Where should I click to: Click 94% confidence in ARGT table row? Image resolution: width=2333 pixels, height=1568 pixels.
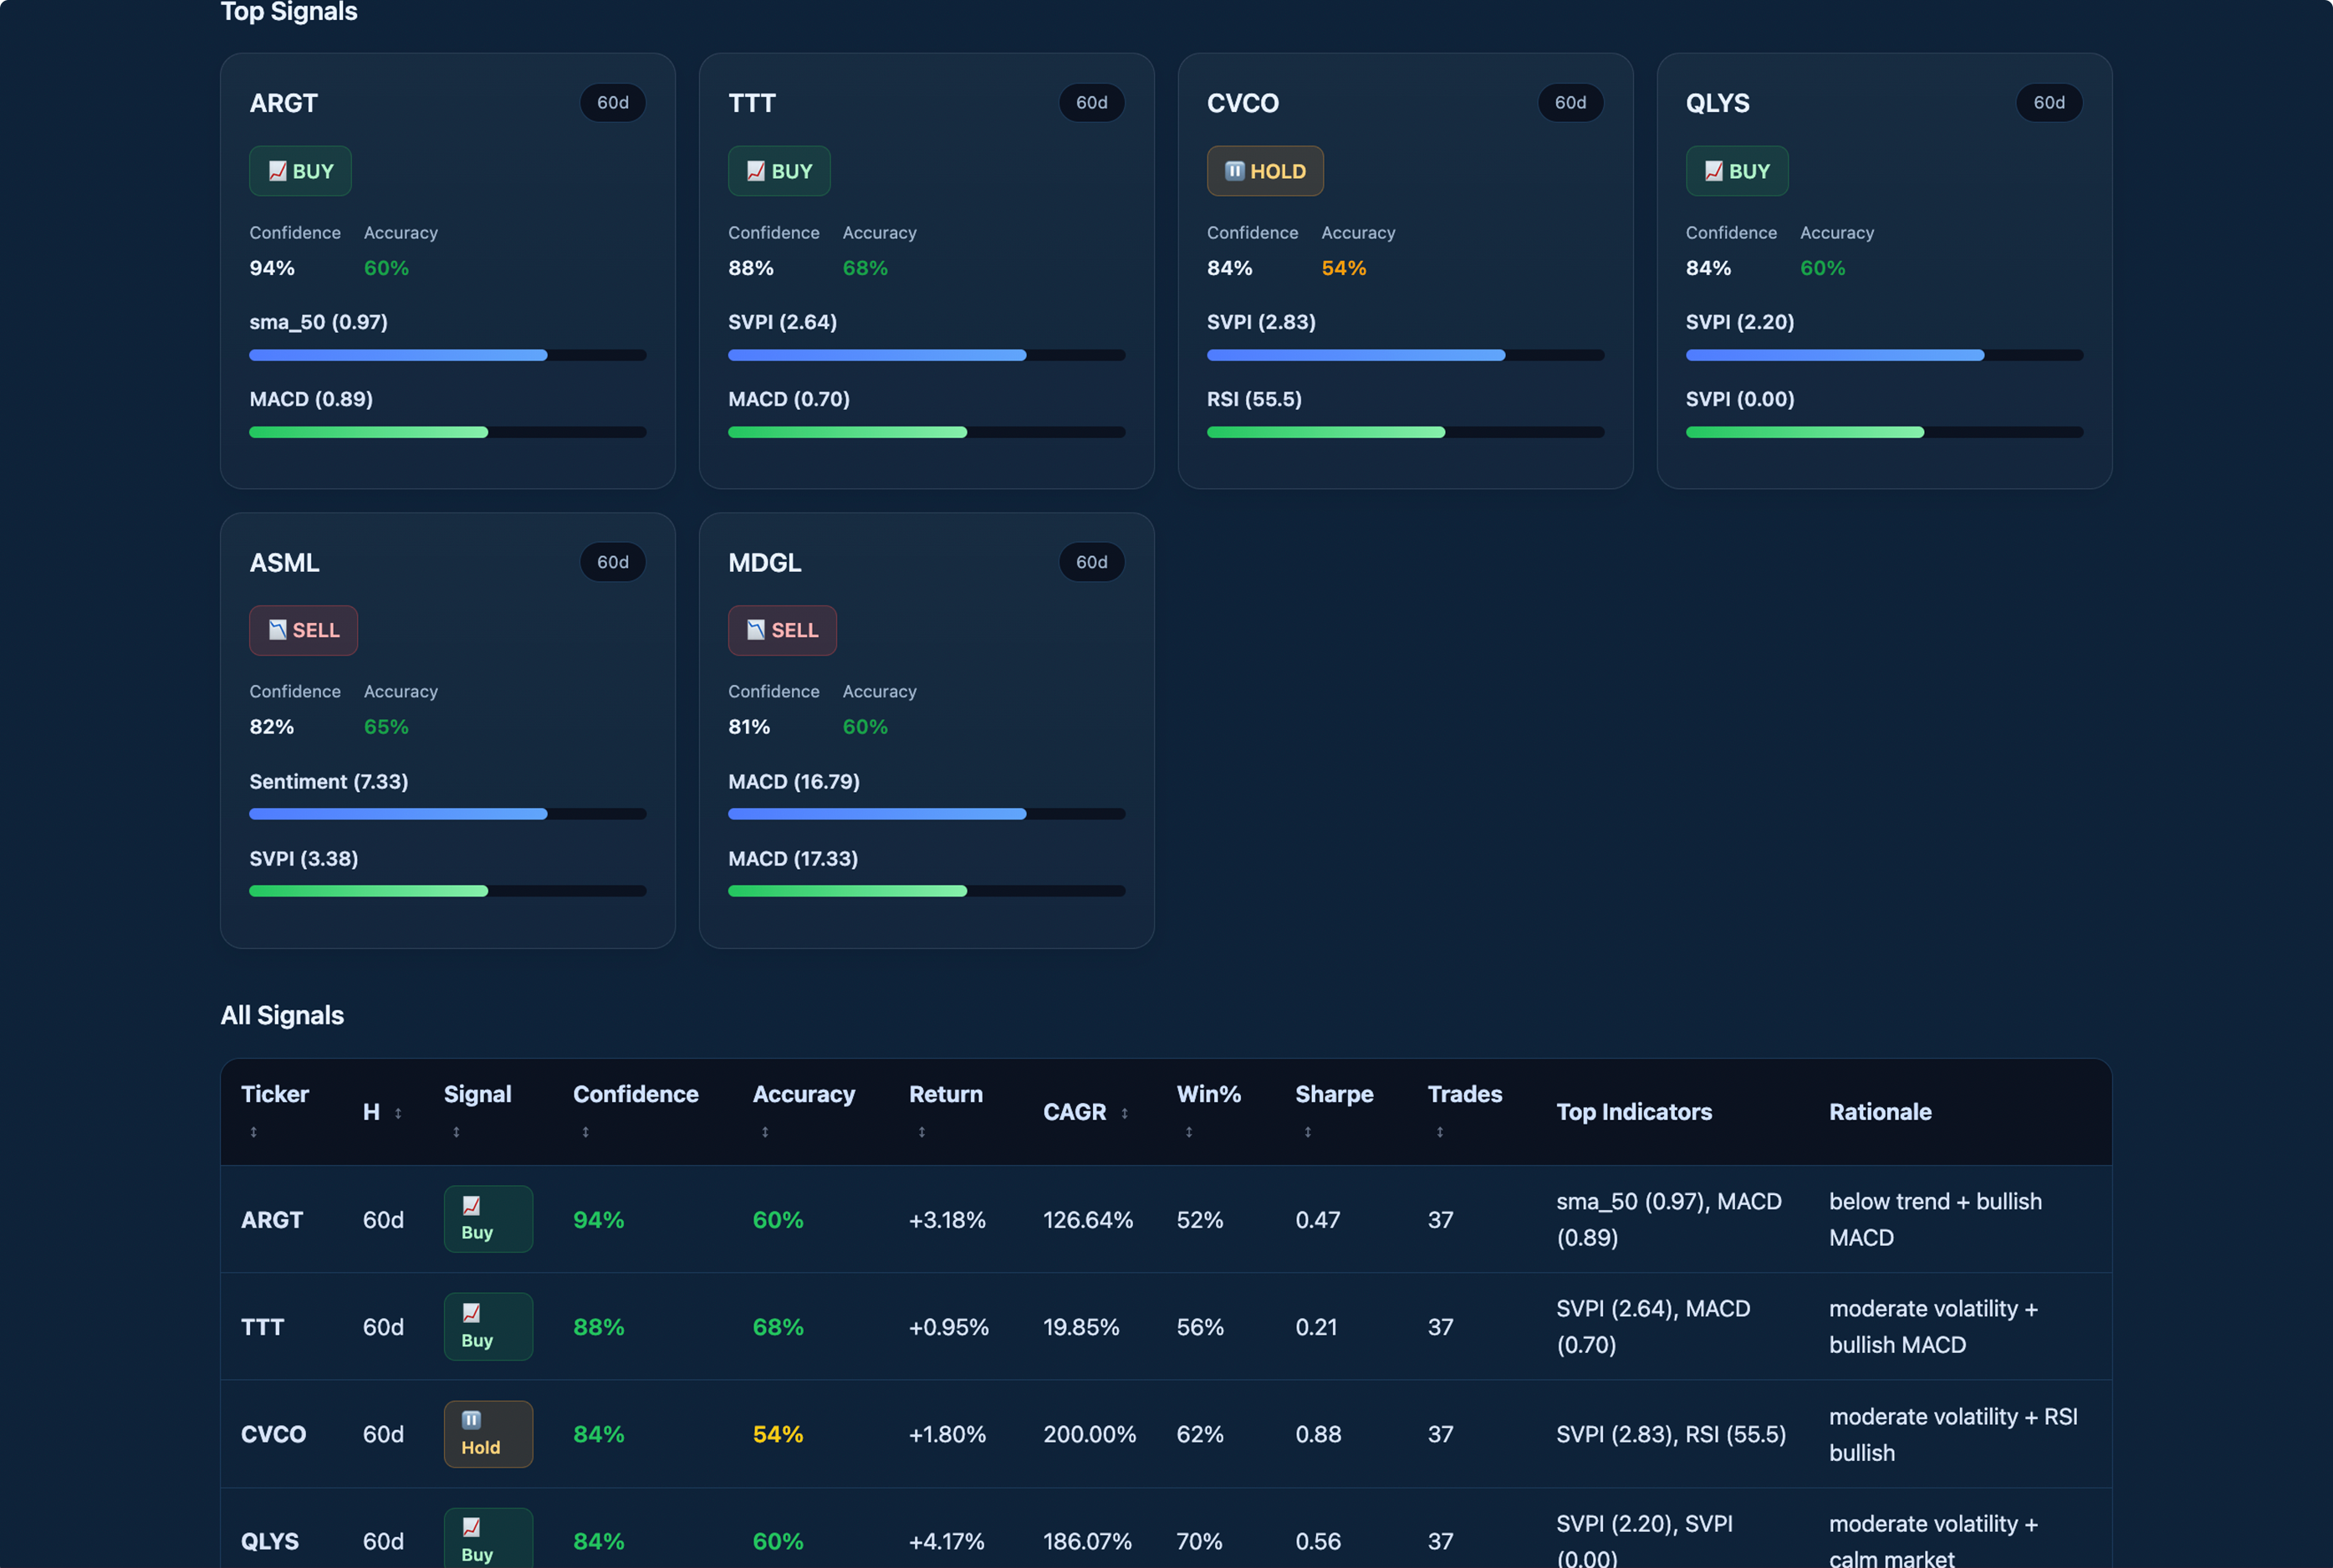pyautogui.click(x=599, y=1220)
